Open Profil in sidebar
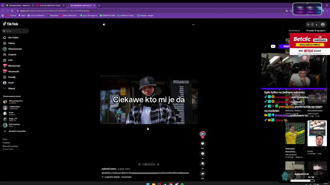The height and width of the screenshot is (185, 330). pyautogui.click(x=11, y=83)
